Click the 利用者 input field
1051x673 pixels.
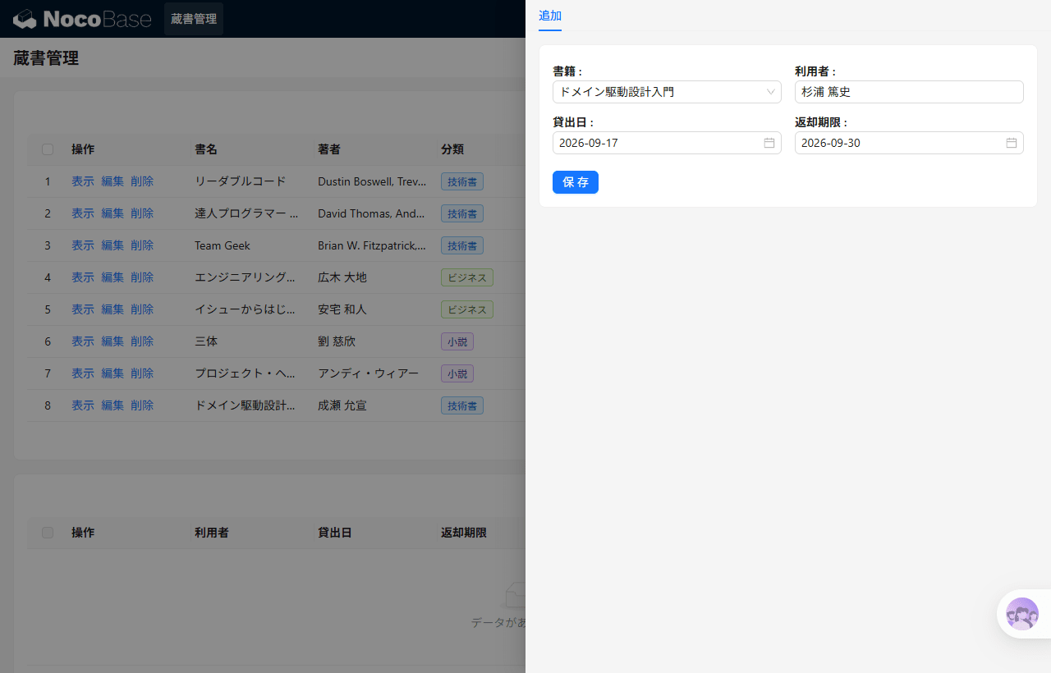[x=909, y=92]
